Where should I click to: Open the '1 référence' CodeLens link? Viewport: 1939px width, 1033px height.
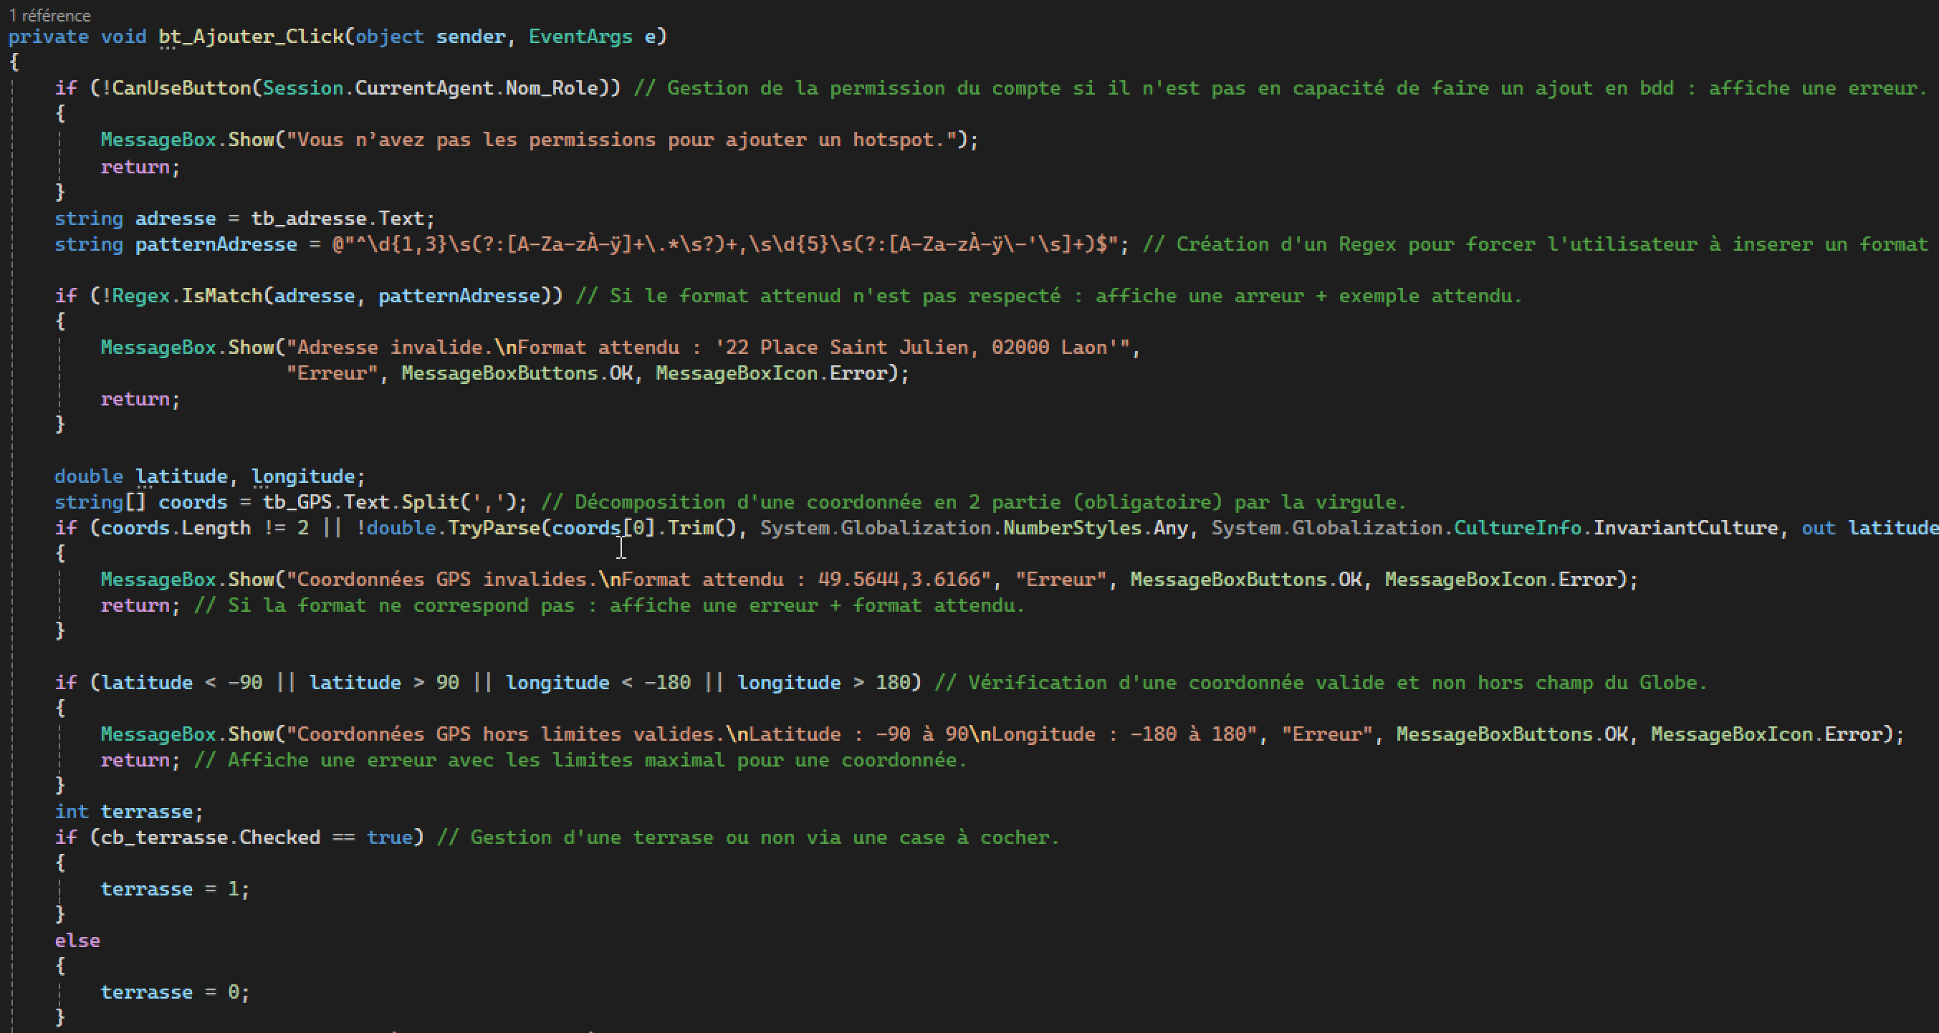[x=49, y=15]
